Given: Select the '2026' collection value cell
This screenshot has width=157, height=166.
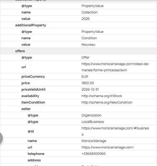Looking at the screenshot, I should pos(86,19).
